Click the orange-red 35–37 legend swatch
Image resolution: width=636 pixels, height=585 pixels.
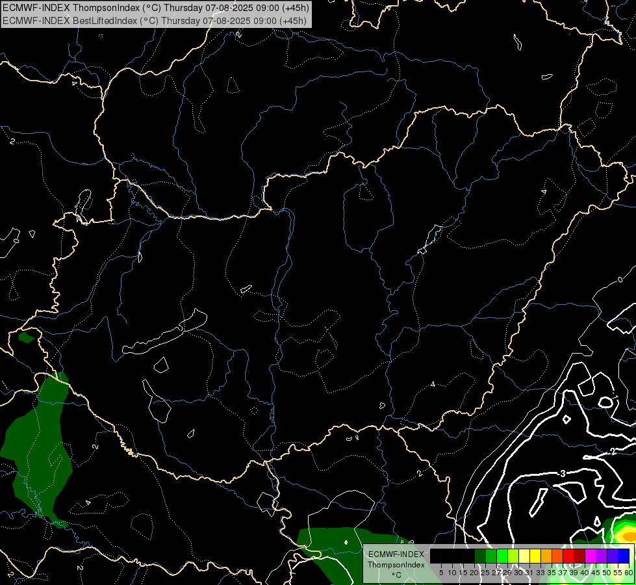[x=557, y=556]
